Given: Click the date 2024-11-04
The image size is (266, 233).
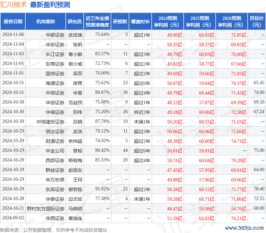Looking at the screenshot, I should [13, 44].
